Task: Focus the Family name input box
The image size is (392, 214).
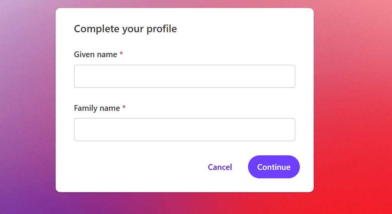Action: pos(184,130)
